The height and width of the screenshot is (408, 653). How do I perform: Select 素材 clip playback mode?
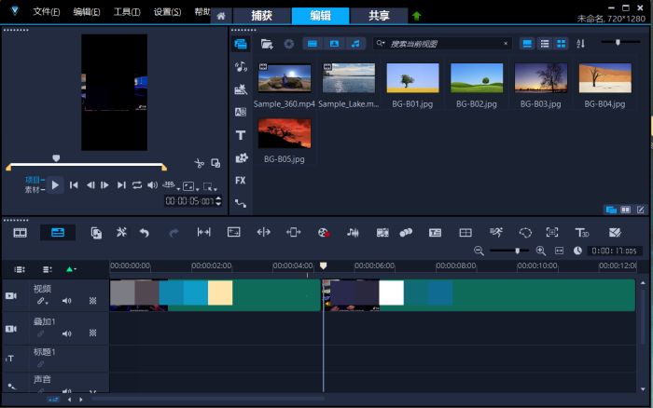pyautogui.click(x=35, y=190)
